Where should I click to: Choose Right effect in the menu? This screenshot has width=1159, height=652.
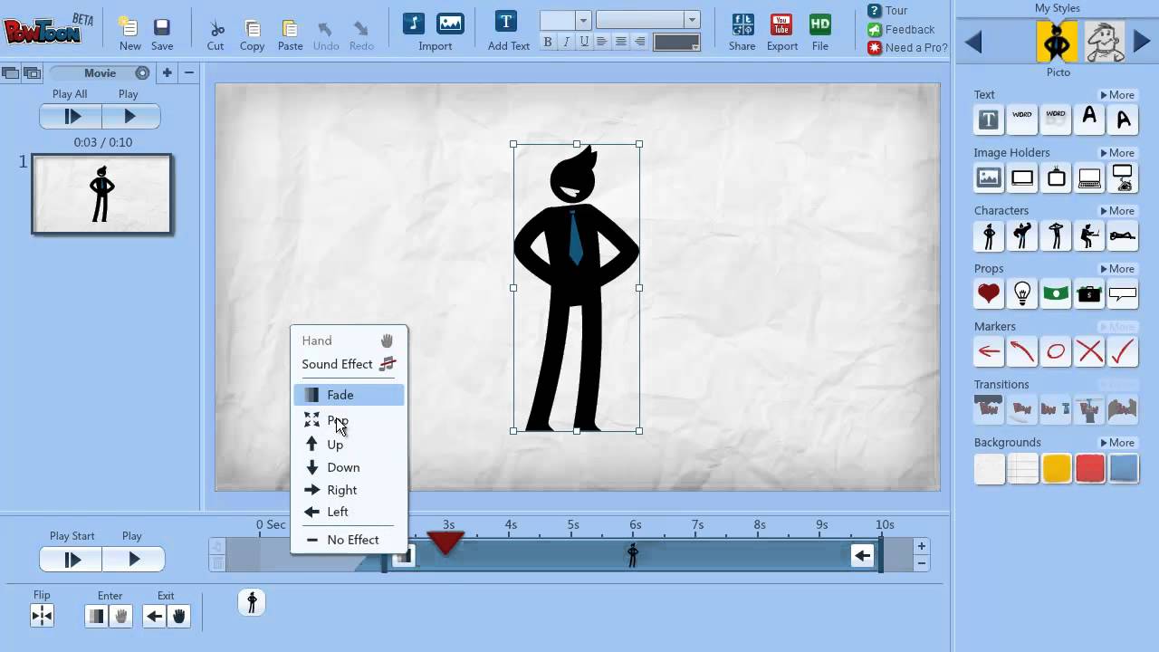pyautogui.click(x=349, y=490)
